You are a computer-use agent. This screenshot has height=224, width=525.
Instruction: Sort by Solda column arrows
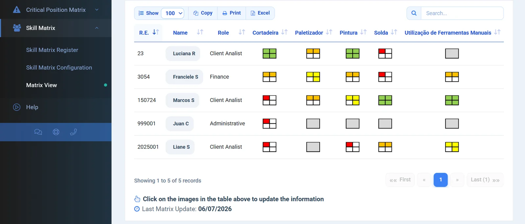394,32
